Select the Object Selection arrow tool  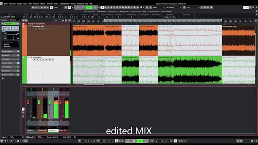(102, 8)
